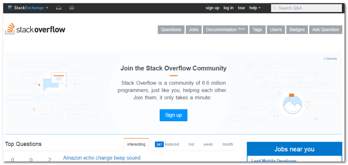
Task: Click the Search Q&A input field
Action: click(x=306, y=8)
